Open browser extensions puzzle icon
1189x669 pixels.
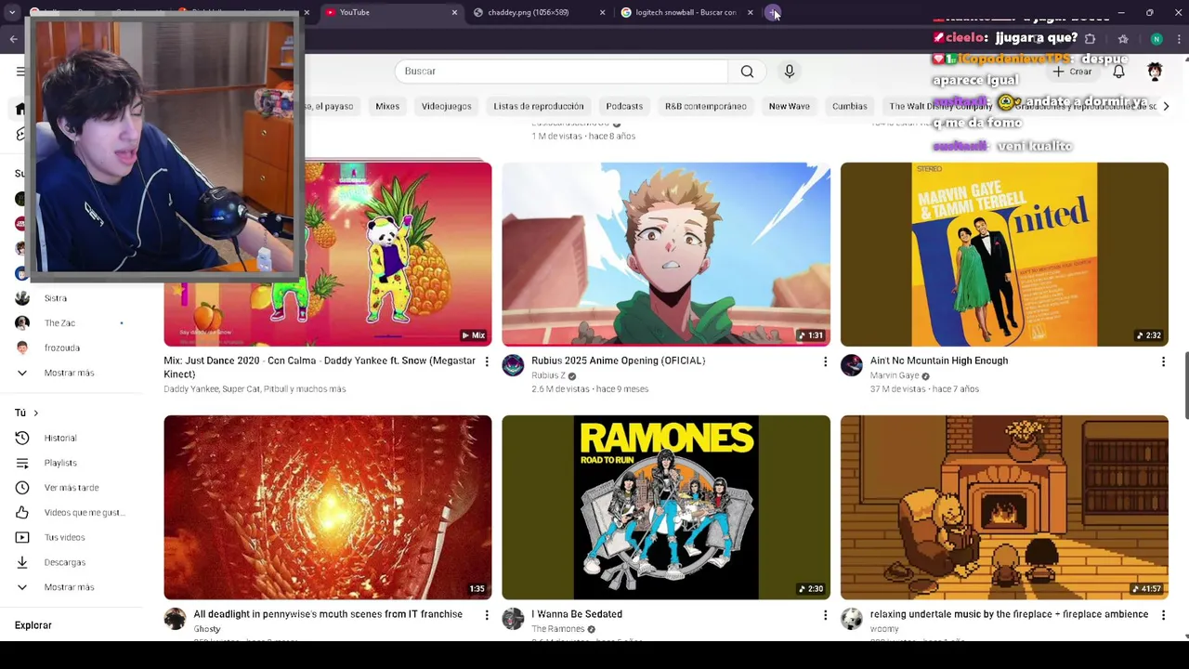1091,39
